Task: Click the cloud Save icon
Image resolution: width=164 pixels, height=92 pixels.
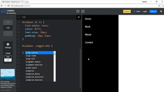Action: (135, 11)
